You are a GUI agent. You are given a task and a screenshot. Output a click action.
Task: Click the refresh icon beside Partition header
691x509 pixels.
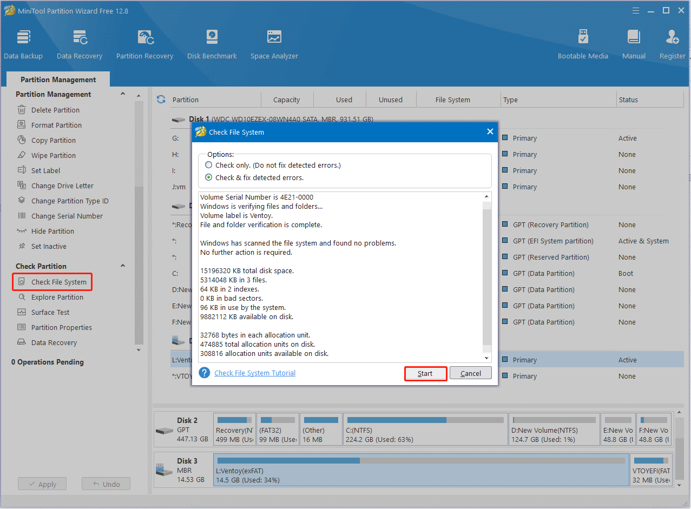pos(161,100)
